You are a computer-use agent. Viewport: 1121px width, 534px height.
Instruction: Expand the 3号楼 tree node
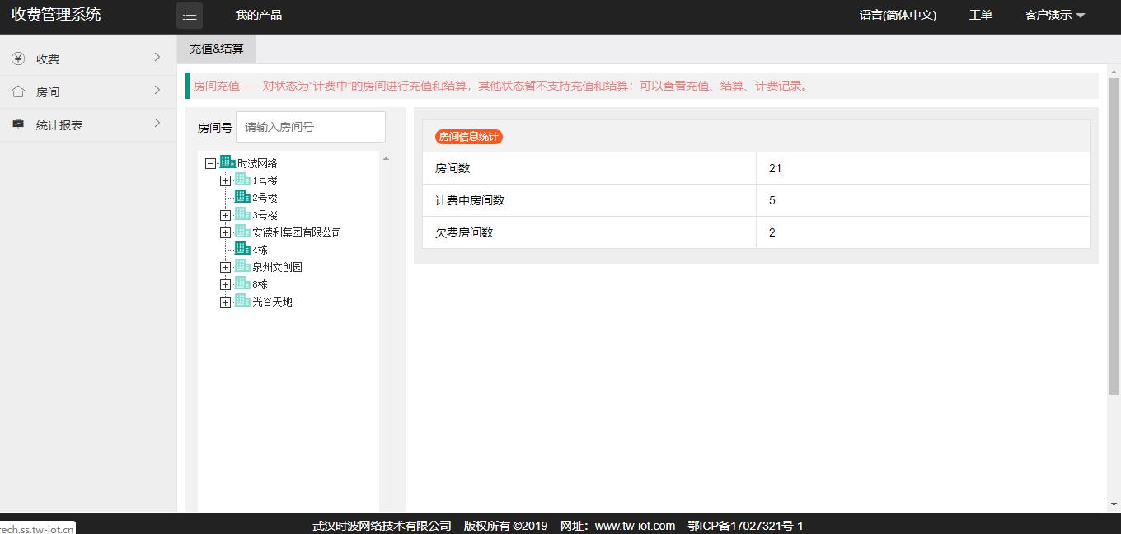pyautogui.click(x=225, y=215)
